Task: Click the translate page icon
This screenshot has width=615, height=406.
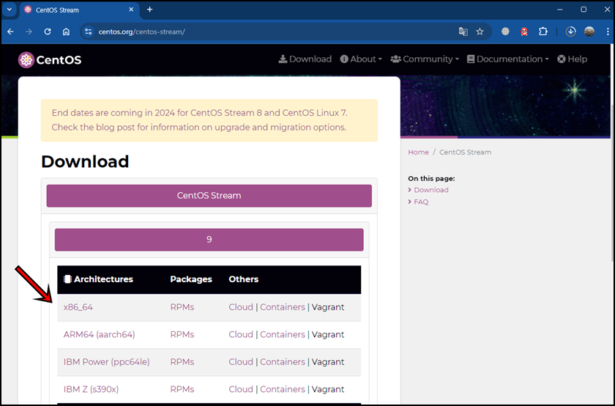Action: coord(463,32)
